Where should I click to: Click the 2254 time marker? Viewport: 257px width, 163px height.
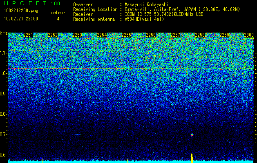[x=102, y=35]
